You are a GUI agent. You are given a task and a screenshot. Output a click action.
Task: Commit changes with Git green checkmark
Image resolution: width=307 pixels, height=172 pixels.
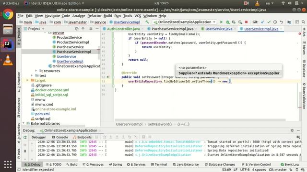[x=269, y=22]
